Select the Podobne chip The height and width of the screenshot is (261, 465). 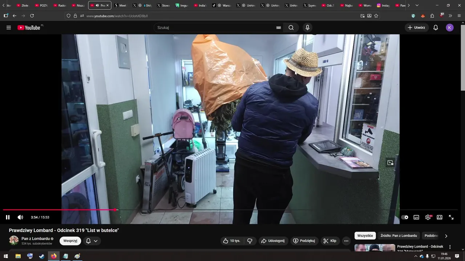point(432,236)
